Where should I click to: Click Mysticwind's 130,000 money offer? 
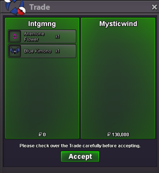tap(120, 134)
